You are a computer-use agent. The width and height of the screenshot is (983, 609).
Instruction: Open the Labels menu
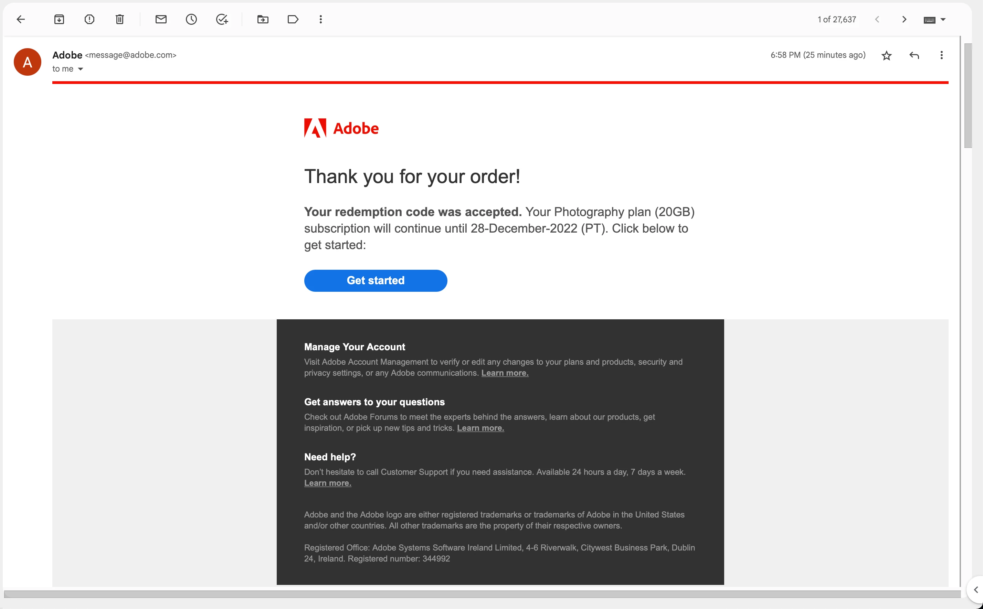click(x=293, y=19)
